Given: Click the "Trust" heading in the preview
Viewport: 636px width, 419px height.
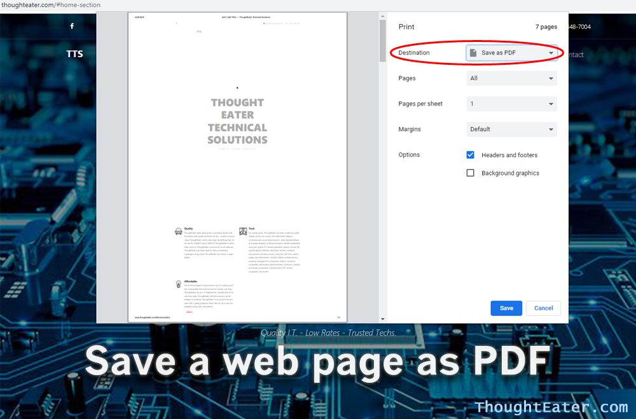Looking at the screenshot, I should tap(251, 229).
